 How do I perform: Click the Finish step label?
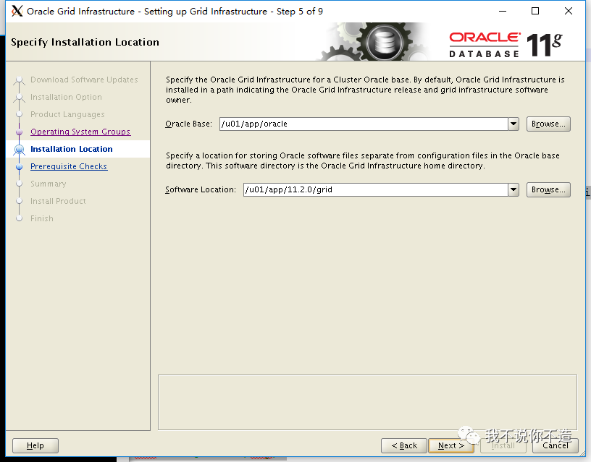tap(42, 218)
